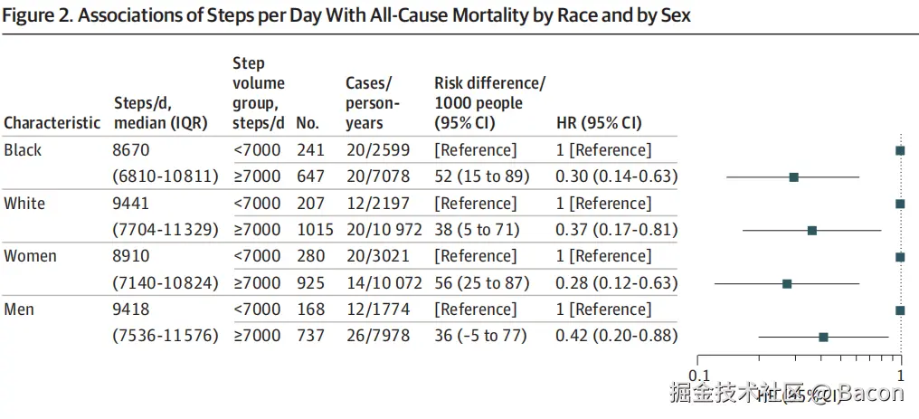Click the "Characteristic" column header

click(x=52, y=123)
